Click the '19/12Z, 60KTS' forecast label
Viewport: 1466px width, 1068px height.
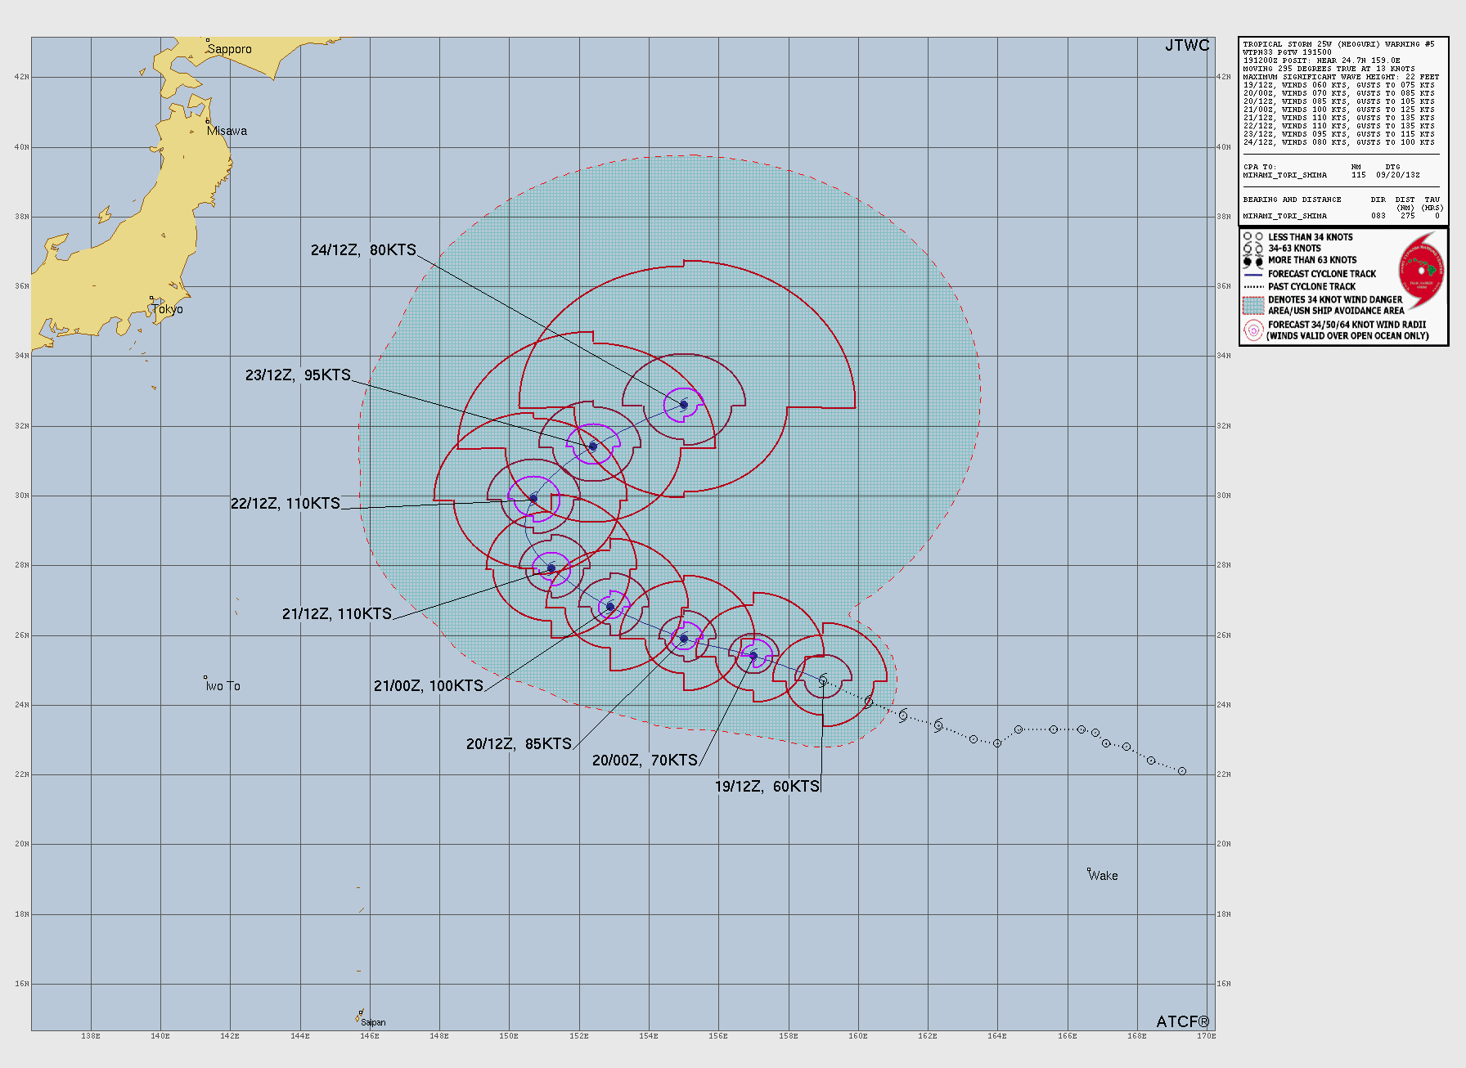[767, 787]
